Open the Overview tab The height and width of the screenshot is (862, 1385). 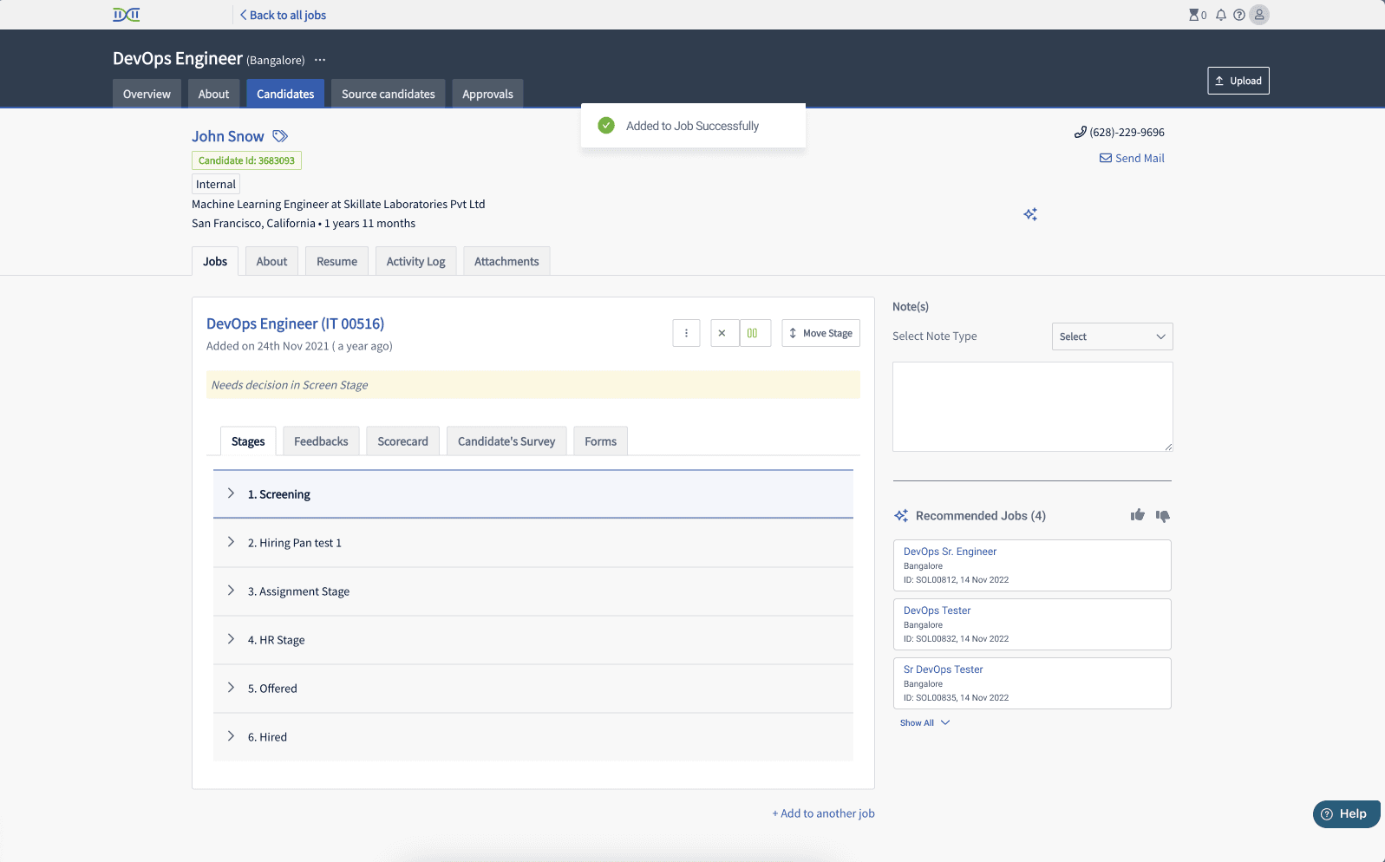(147, 94)
